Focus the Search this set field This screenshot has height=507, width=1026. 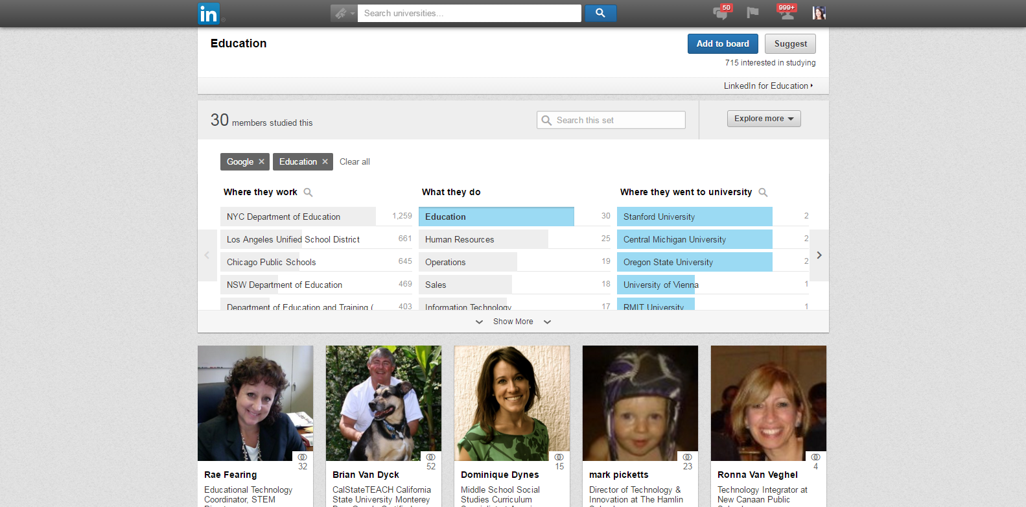click(611, 120)
